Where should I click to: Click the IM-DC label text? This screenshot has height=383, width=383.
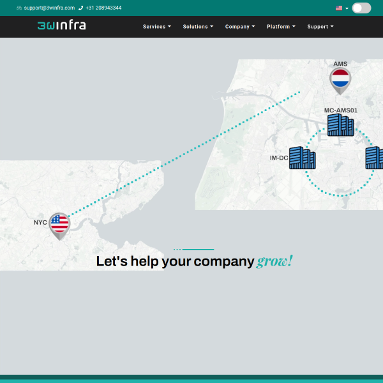(279, 158)
